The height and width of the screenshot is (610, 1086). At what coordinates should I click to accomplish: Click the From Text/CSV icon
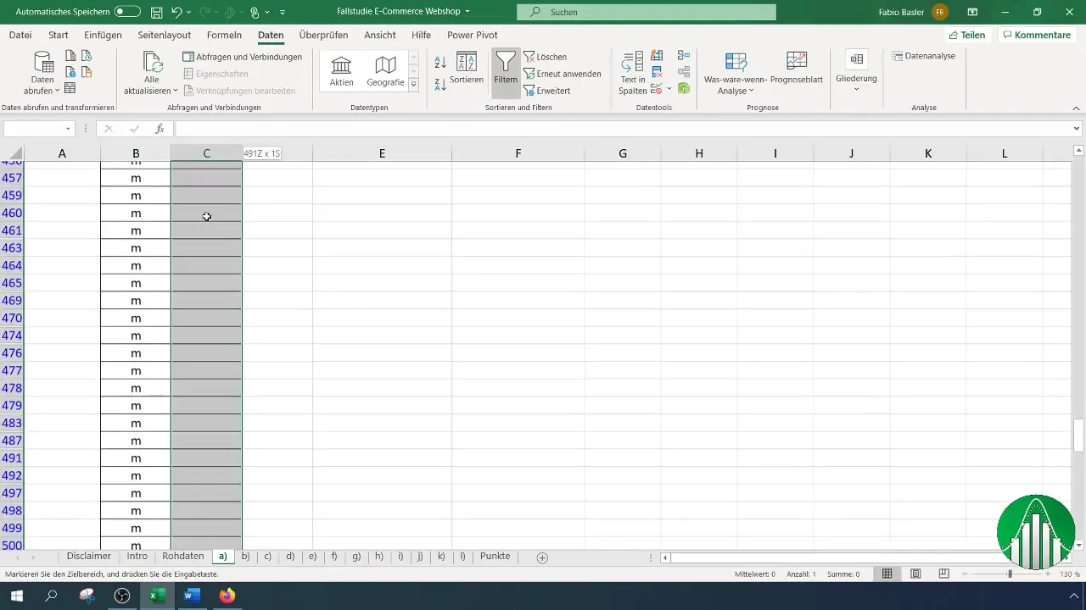point(70,56)
